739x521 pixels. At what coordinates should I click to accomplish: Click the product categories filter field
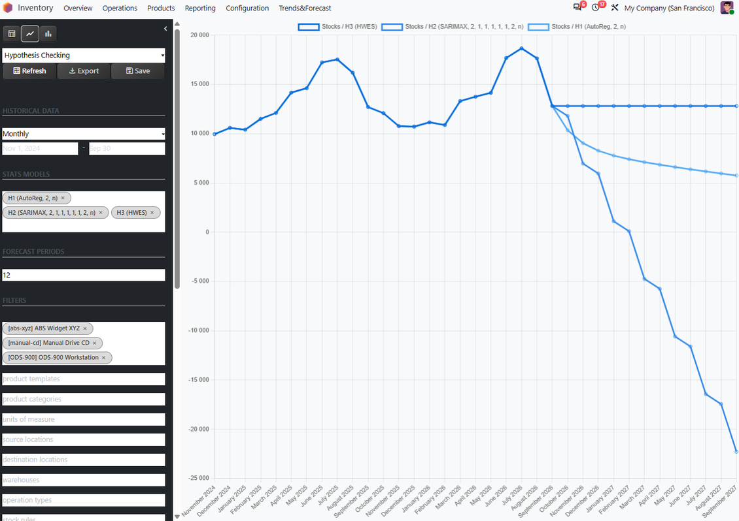84,399
